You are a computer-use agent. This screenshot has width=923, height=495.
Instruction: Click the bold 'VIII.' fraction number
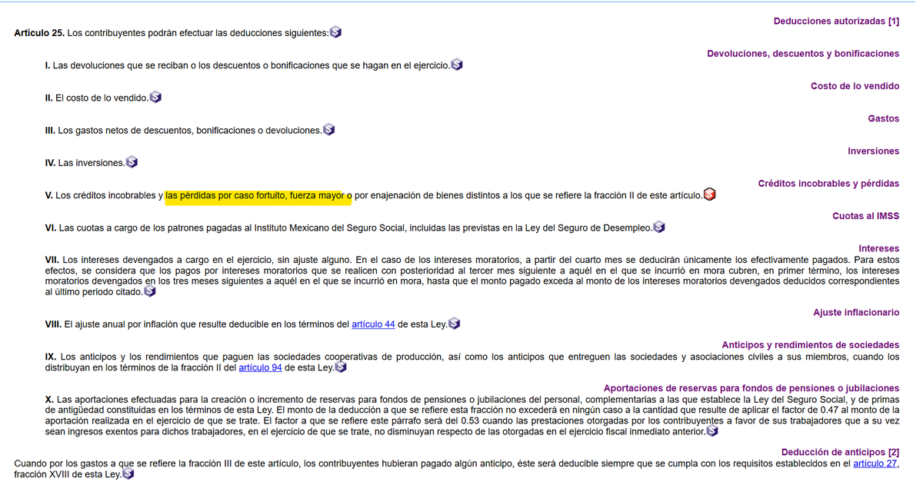click(x=54, y=324)
